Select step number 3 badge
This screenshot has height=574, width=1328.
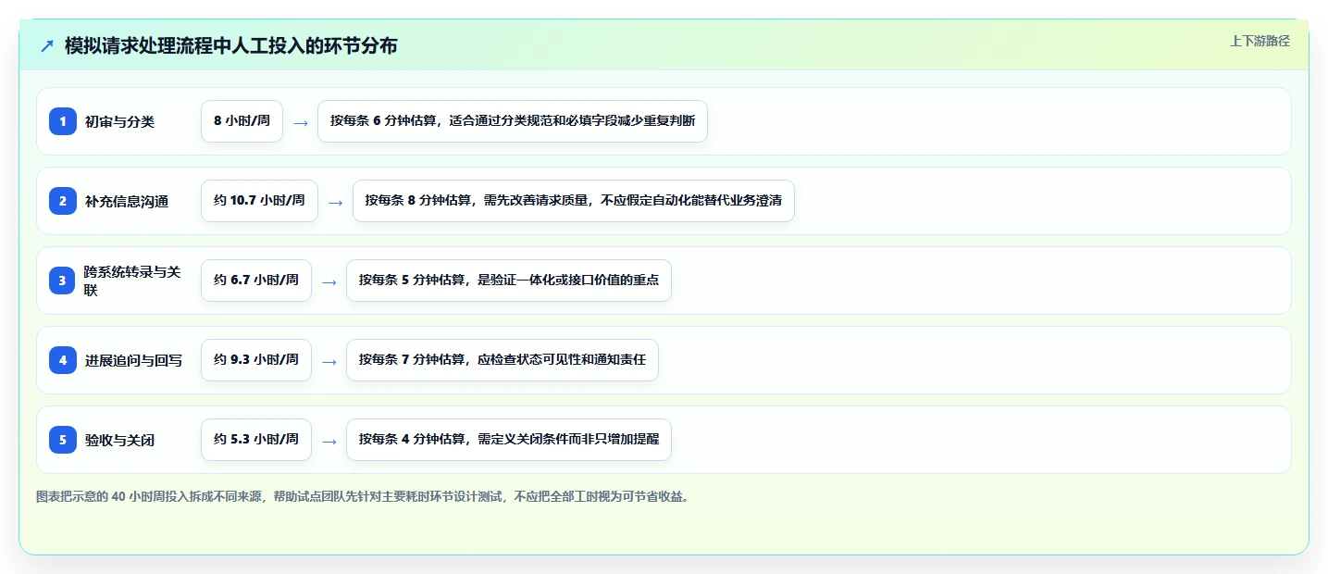(x=63, y=281)
